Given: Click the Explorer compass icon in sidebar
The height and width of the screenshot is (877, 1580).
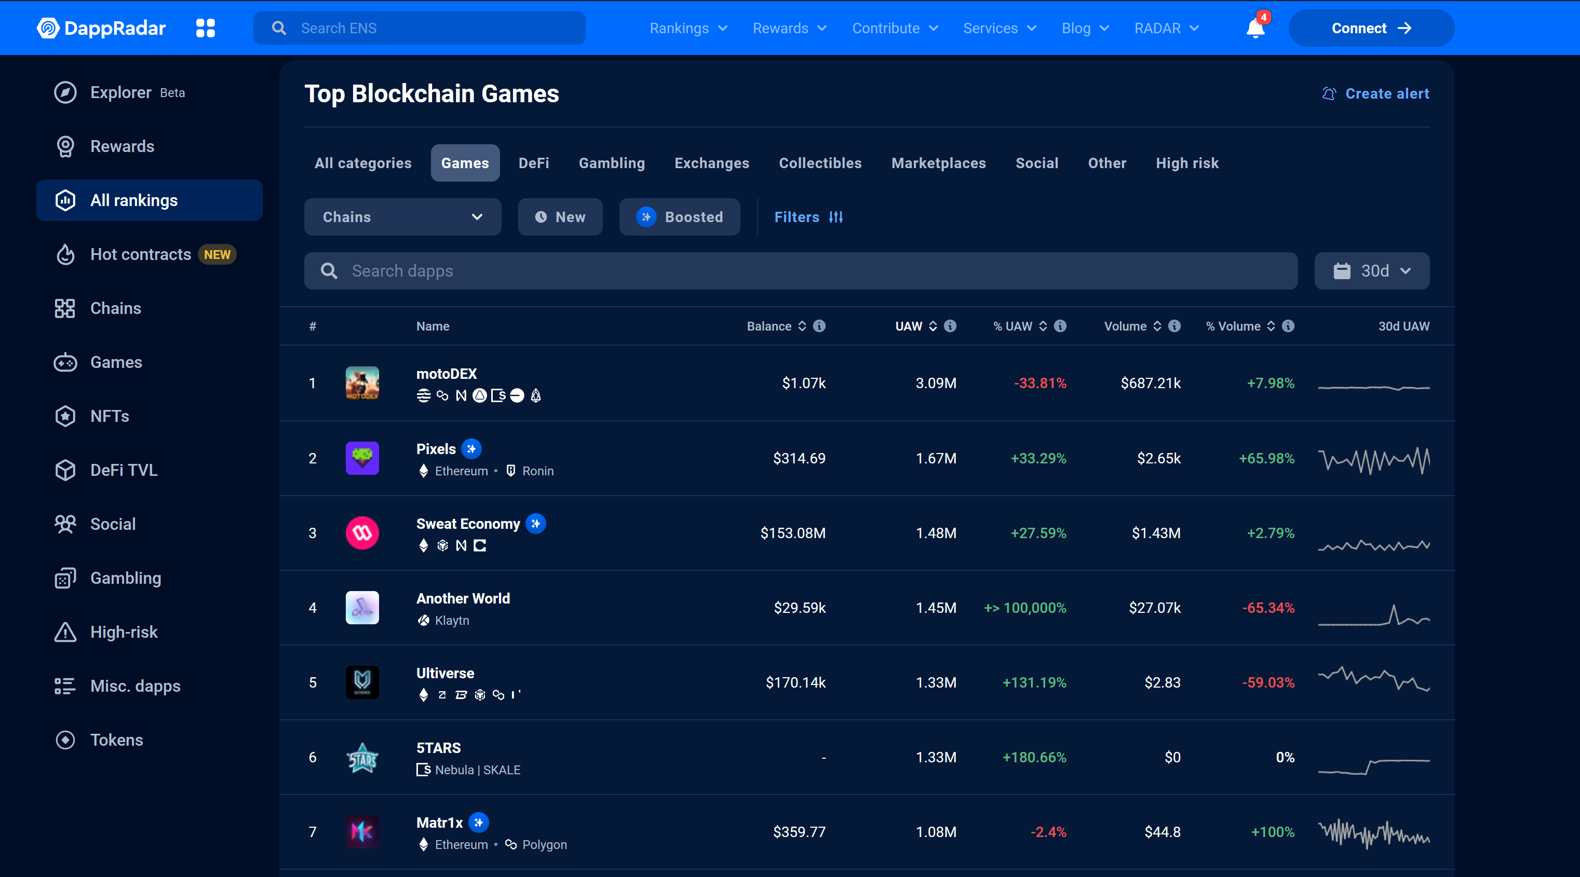Looking at the screenshot, I should click(x=65, y=92).
